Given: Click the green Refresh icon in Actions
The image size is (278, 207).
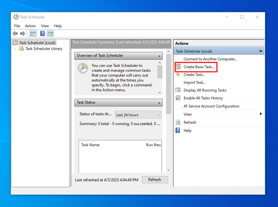Looking at the screenshot, I should click(178, 122).
